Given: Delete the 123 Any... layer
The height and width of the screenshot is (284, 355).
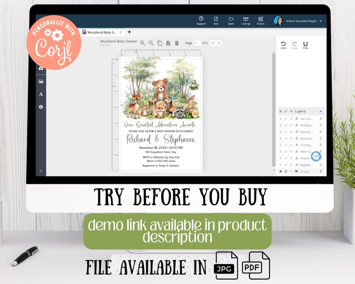Looking at the screenshot, I should coord(321,145).
